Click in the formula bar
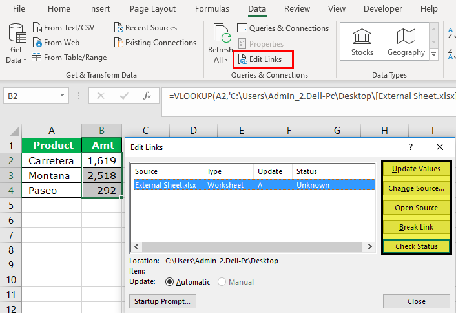This screenshot has height=313, width=456. tap(308, 102)
